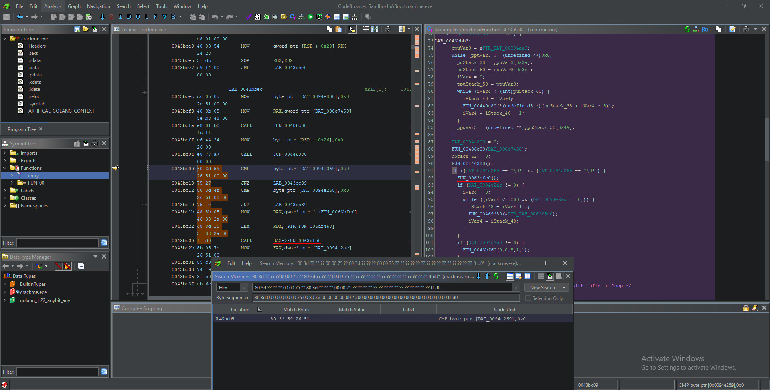The width and height of the screenshot is (770, 390).
Task: Click the Redo arrow icon
Action: (229, 17)
